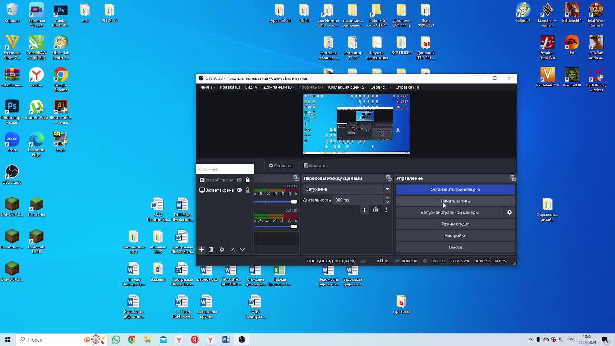Increase the Длительность value with up stepper

pyautogui.click(x=387, y=198)
